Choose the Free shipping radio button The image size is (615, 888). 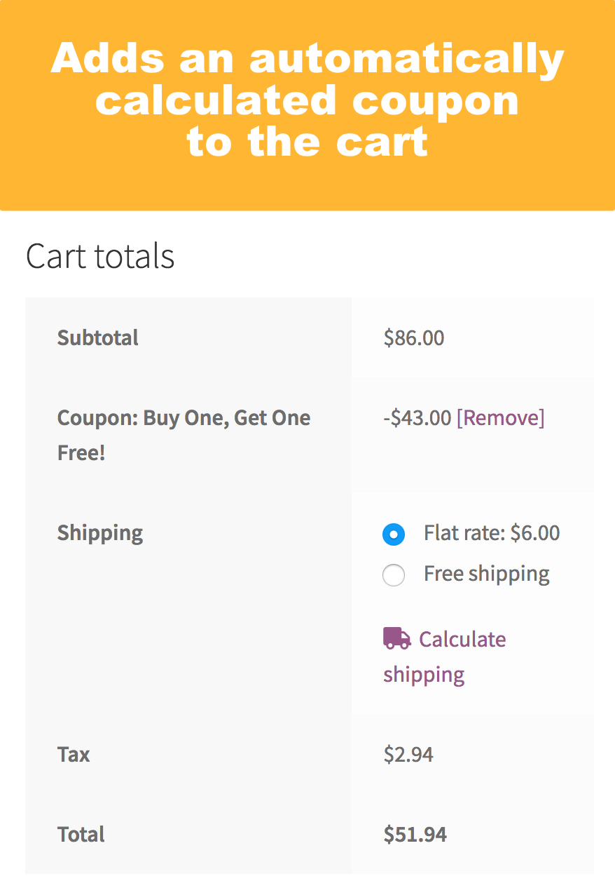pyautogui.click(x=394, y=575)
